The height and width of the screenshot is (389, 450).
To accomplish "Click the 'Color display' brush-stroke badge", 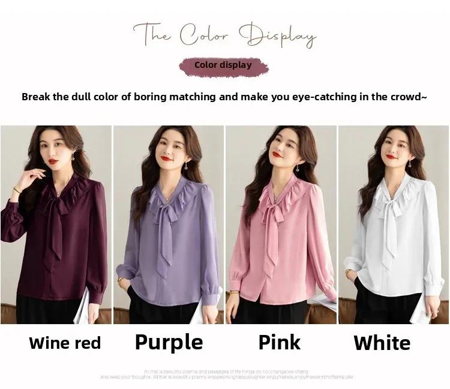I will tap(224, 67).
